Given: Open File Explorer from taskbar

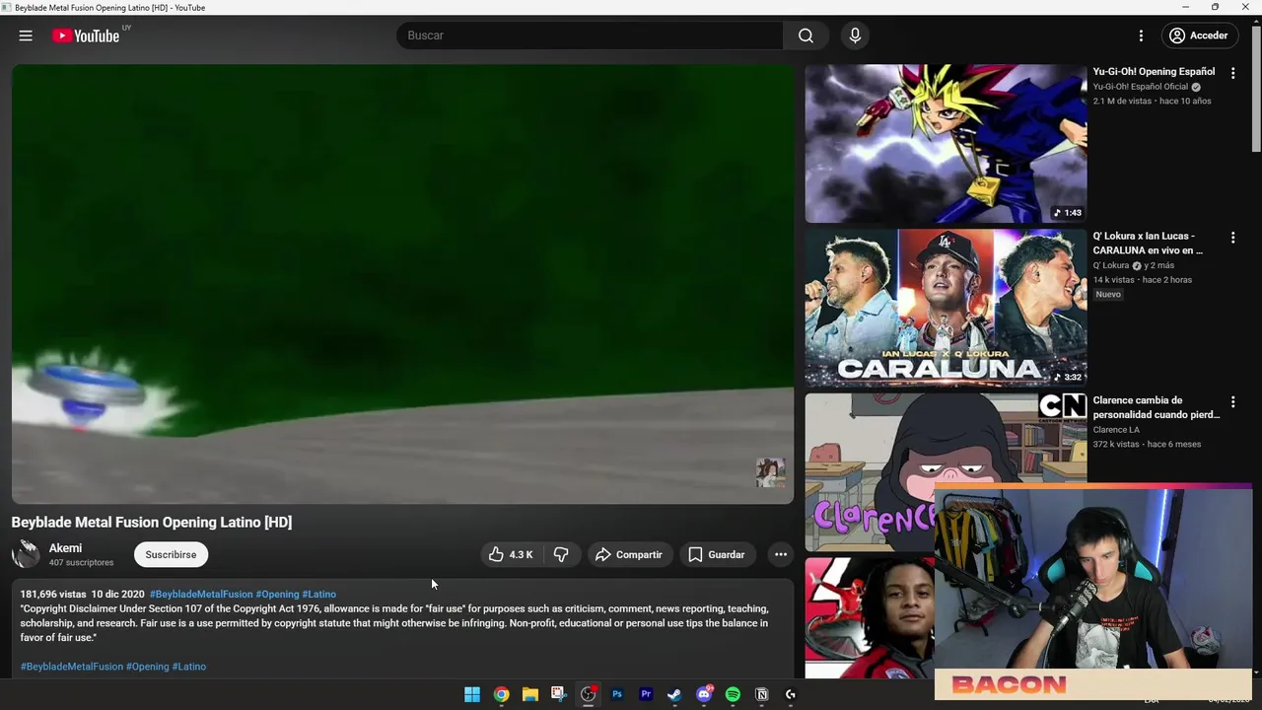Looking at the screenshot, I should coord(530,694).
